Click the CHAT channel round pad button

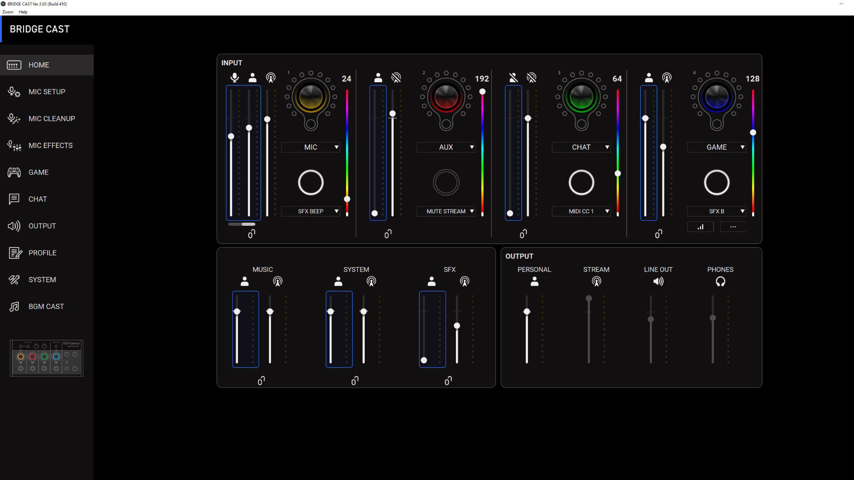tap(581, 182)
